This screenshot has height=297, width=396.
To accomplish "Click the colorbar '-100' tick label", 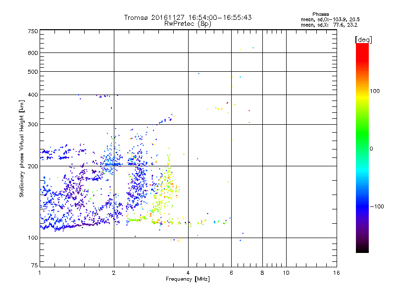I will (377, 206).
